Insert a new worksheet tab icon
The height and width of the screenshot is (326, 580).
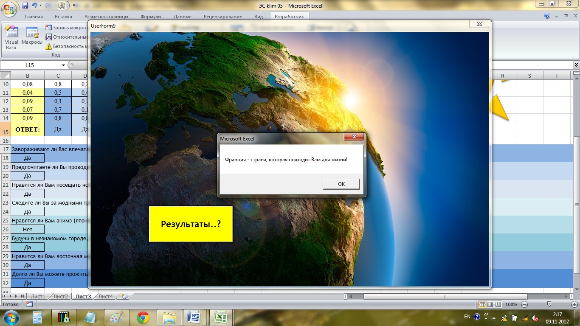[x=124, y=296]
